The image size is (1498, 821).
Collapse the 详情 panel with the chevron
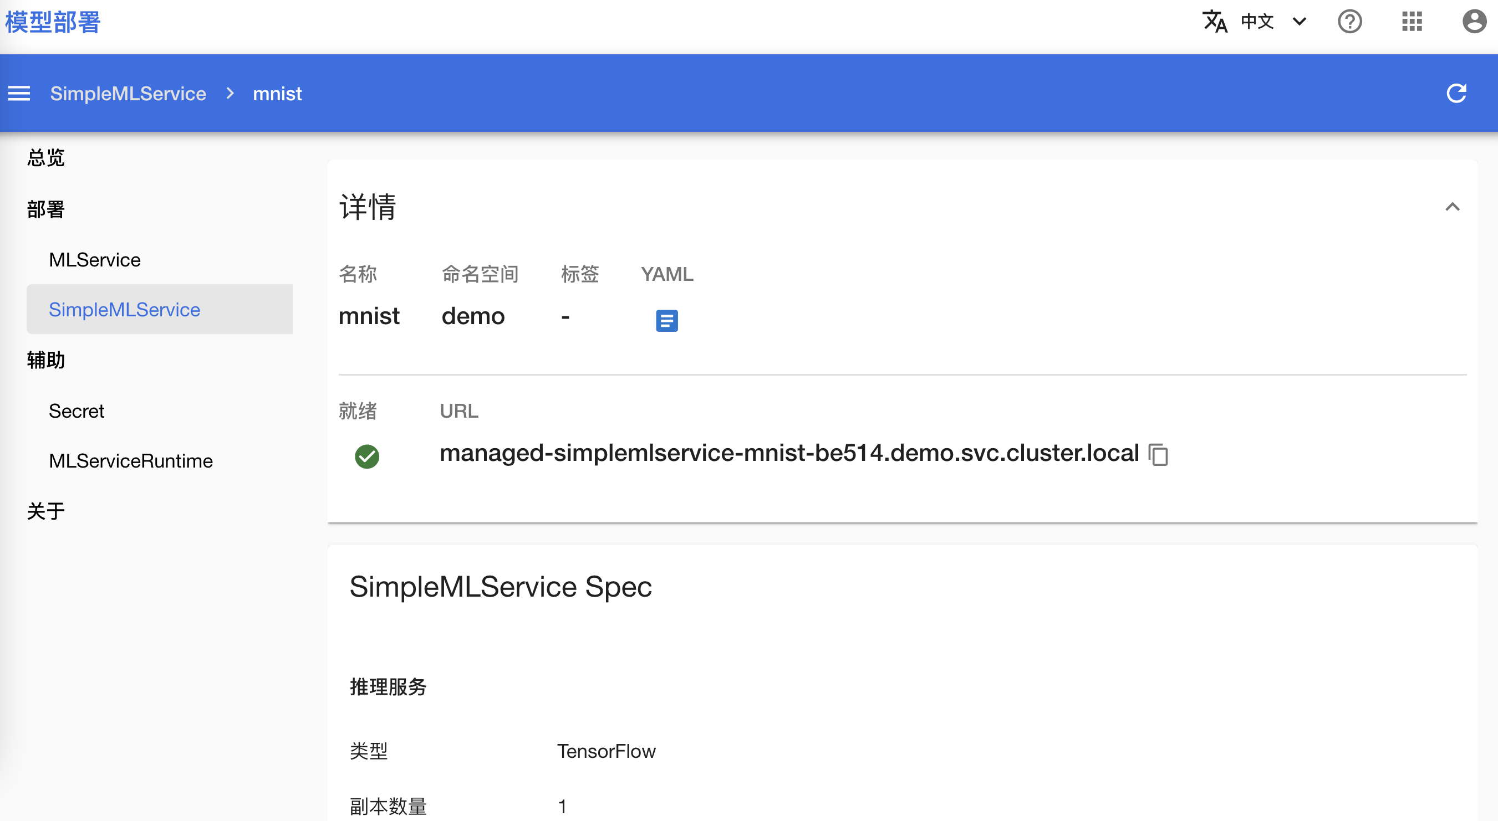pyautogui.click(x=1452, y=207)
